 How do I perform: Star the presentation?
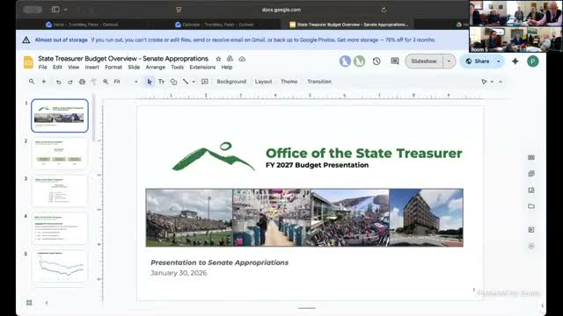(x=218, y=59)
